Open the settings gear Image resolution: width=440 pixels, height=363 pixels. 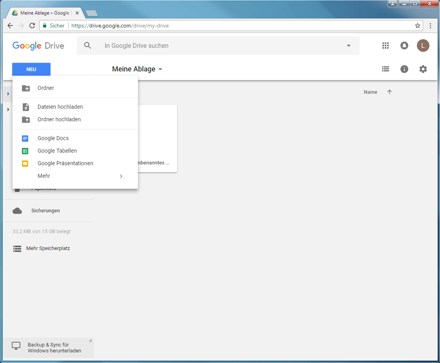423,69
